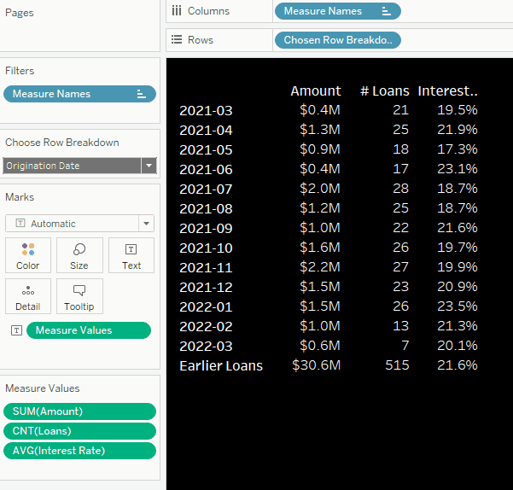Select the 2021-03 row label
This screenshot has height=490, width=513.
coord(206,111)
